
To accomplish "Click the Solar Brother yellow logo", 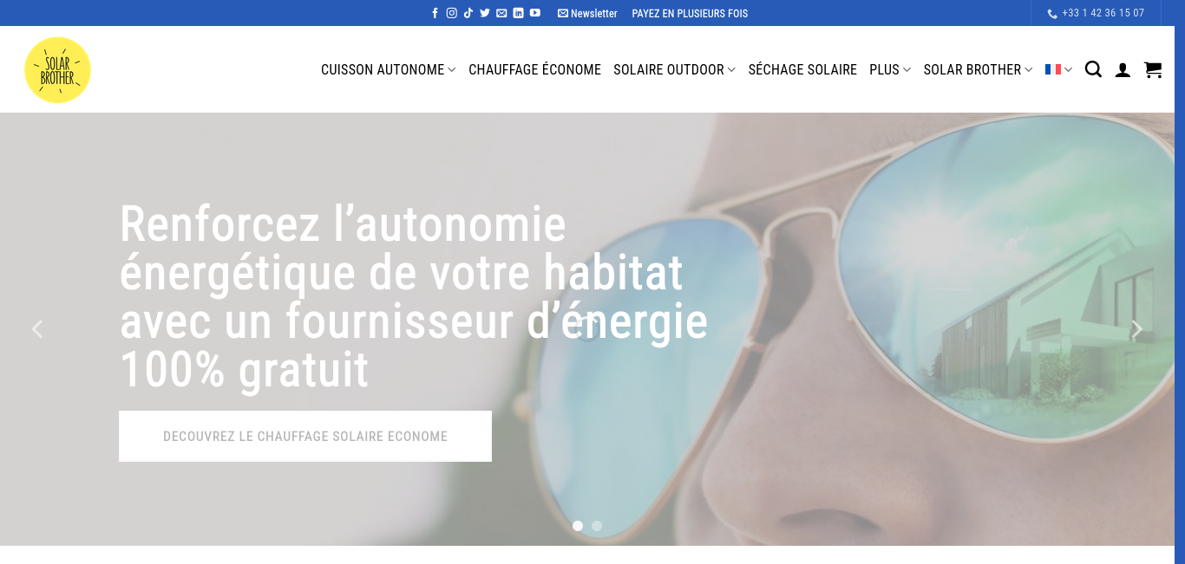I will (57, 69).
